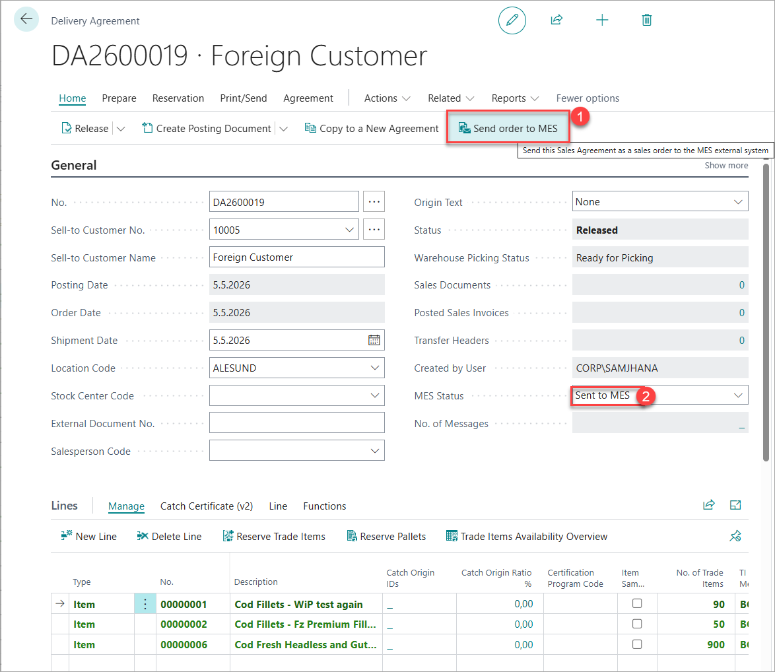The width and height of the screenshot is (775, 672).
Task: Open the Related menu
Action: tap(451, 98)
